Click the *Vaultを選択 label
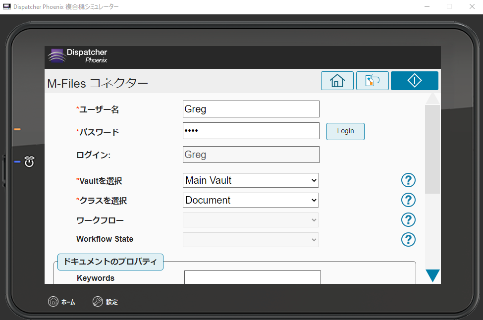 [99, 181]
